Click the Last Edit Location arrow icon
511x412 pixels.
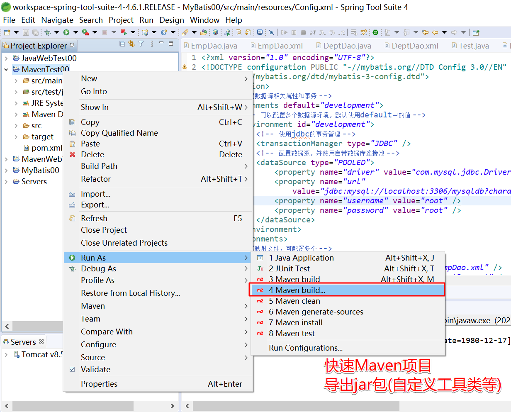(425, 32)
